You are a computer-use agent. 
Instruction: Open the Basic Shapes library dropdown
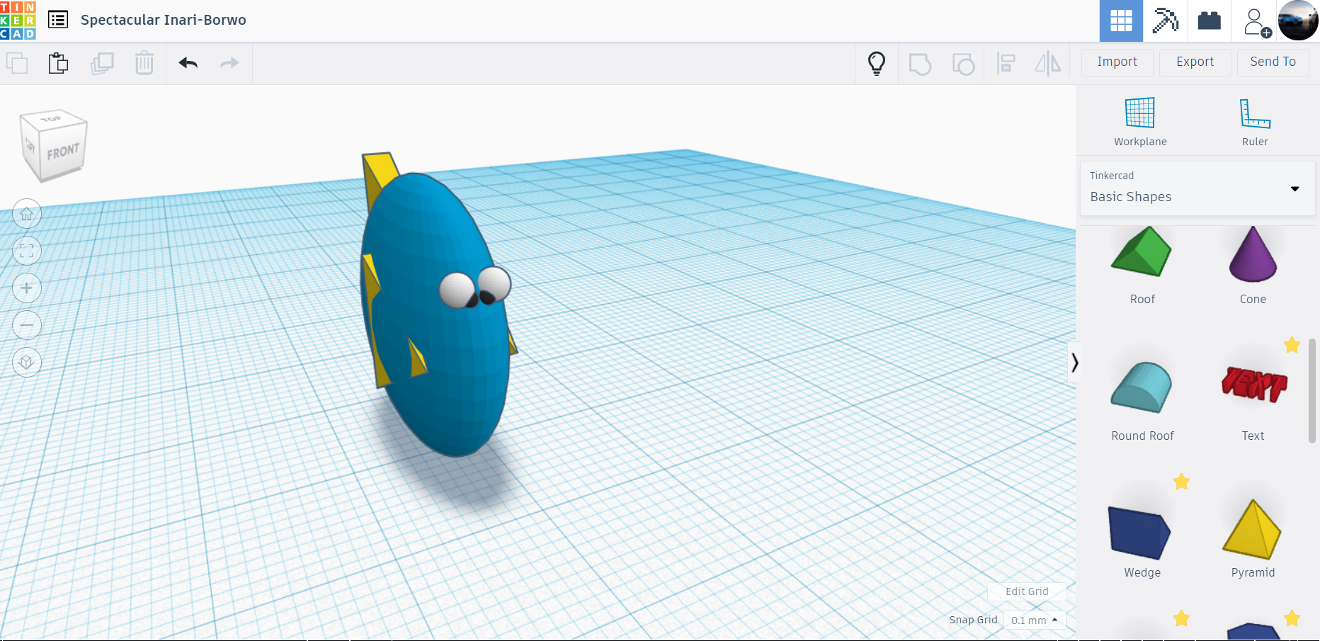tap(1197, 188)
